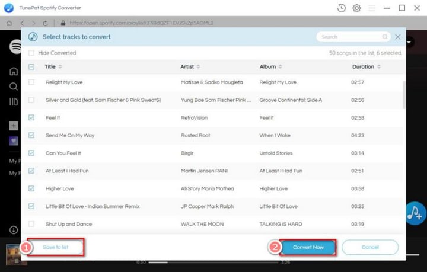The image size is (427, 272).
Task: Click the install app download icon
Action: tap(14, 230)
